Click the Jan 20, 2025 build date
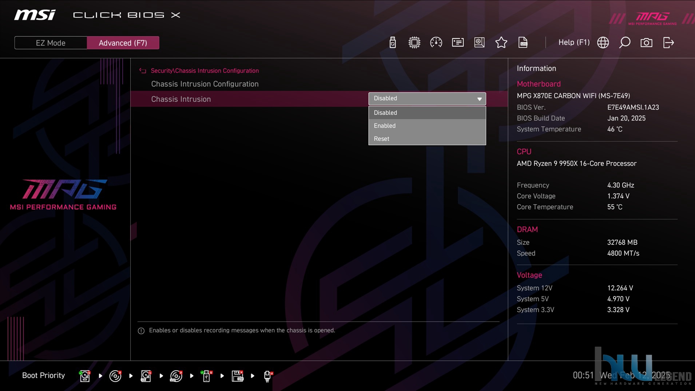 (626, 118)
